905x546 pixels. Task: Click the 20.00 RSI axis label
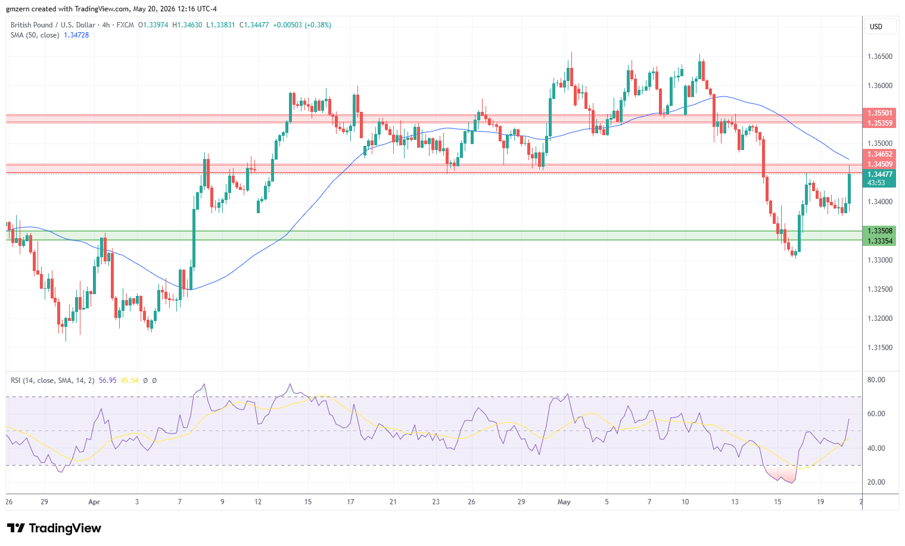876,482
